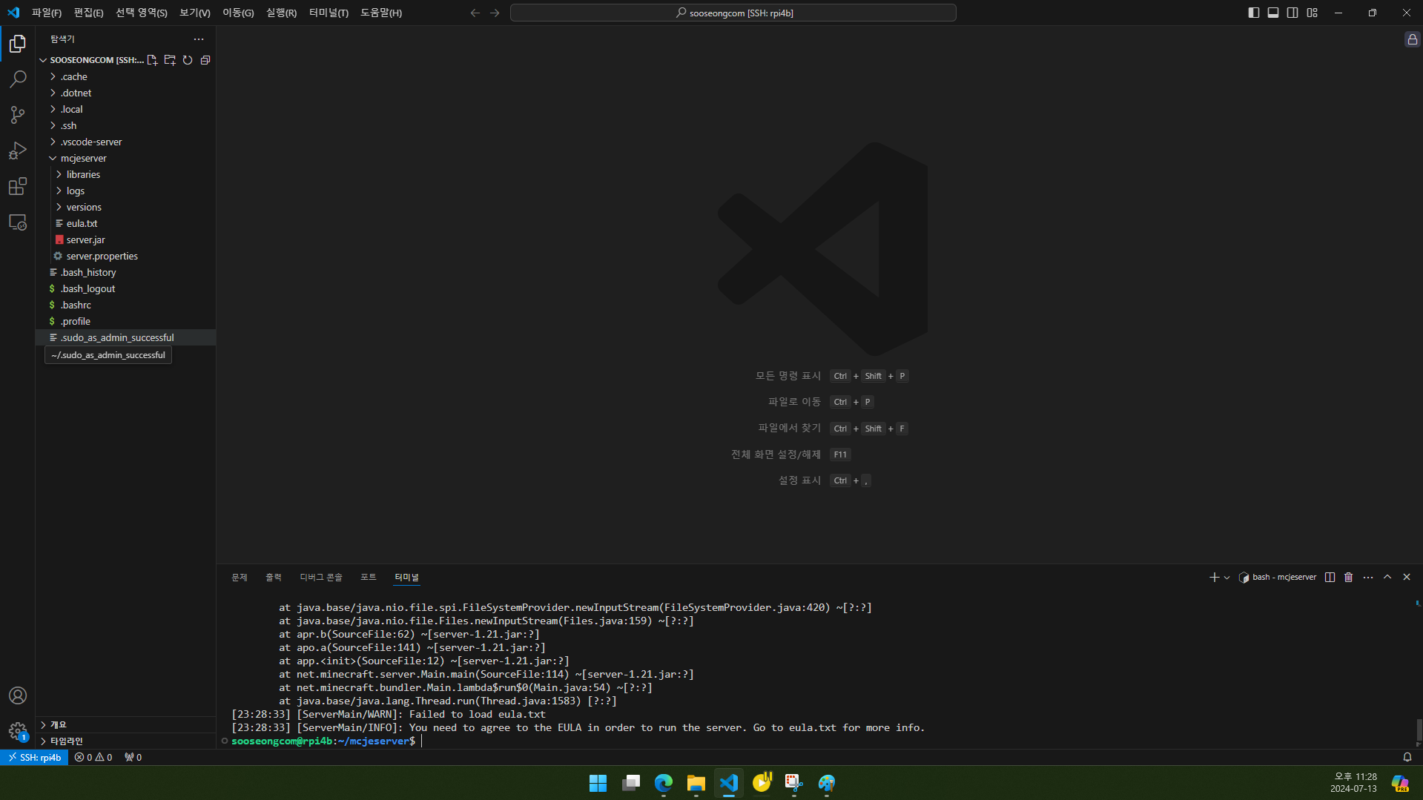This screenshot has height=800, width=1423.
Task: Click forwarded ports status item
Action: (133, 757)
